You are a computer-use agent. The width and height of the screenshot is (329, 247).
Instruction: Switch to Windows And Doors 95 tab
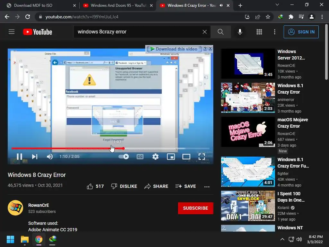click(118, 5)
